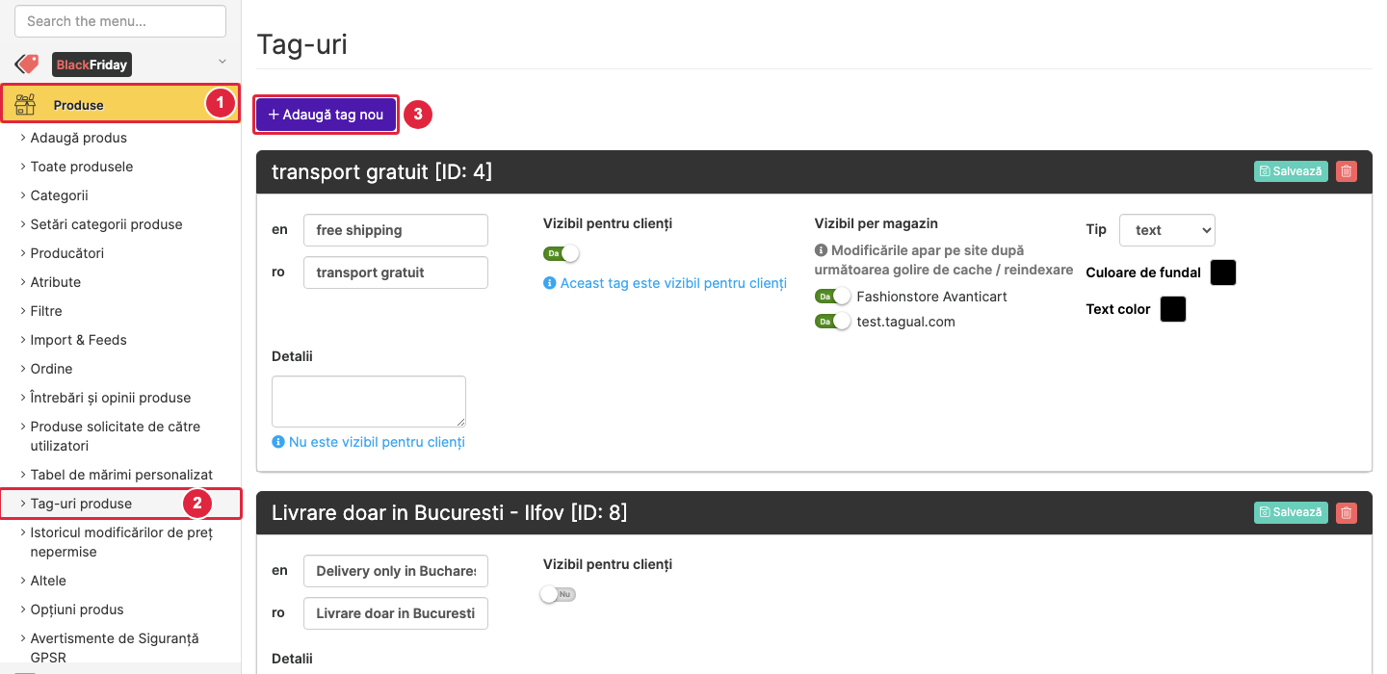
Task: Open the Producători sidebar item
Action: click(66, 253)
